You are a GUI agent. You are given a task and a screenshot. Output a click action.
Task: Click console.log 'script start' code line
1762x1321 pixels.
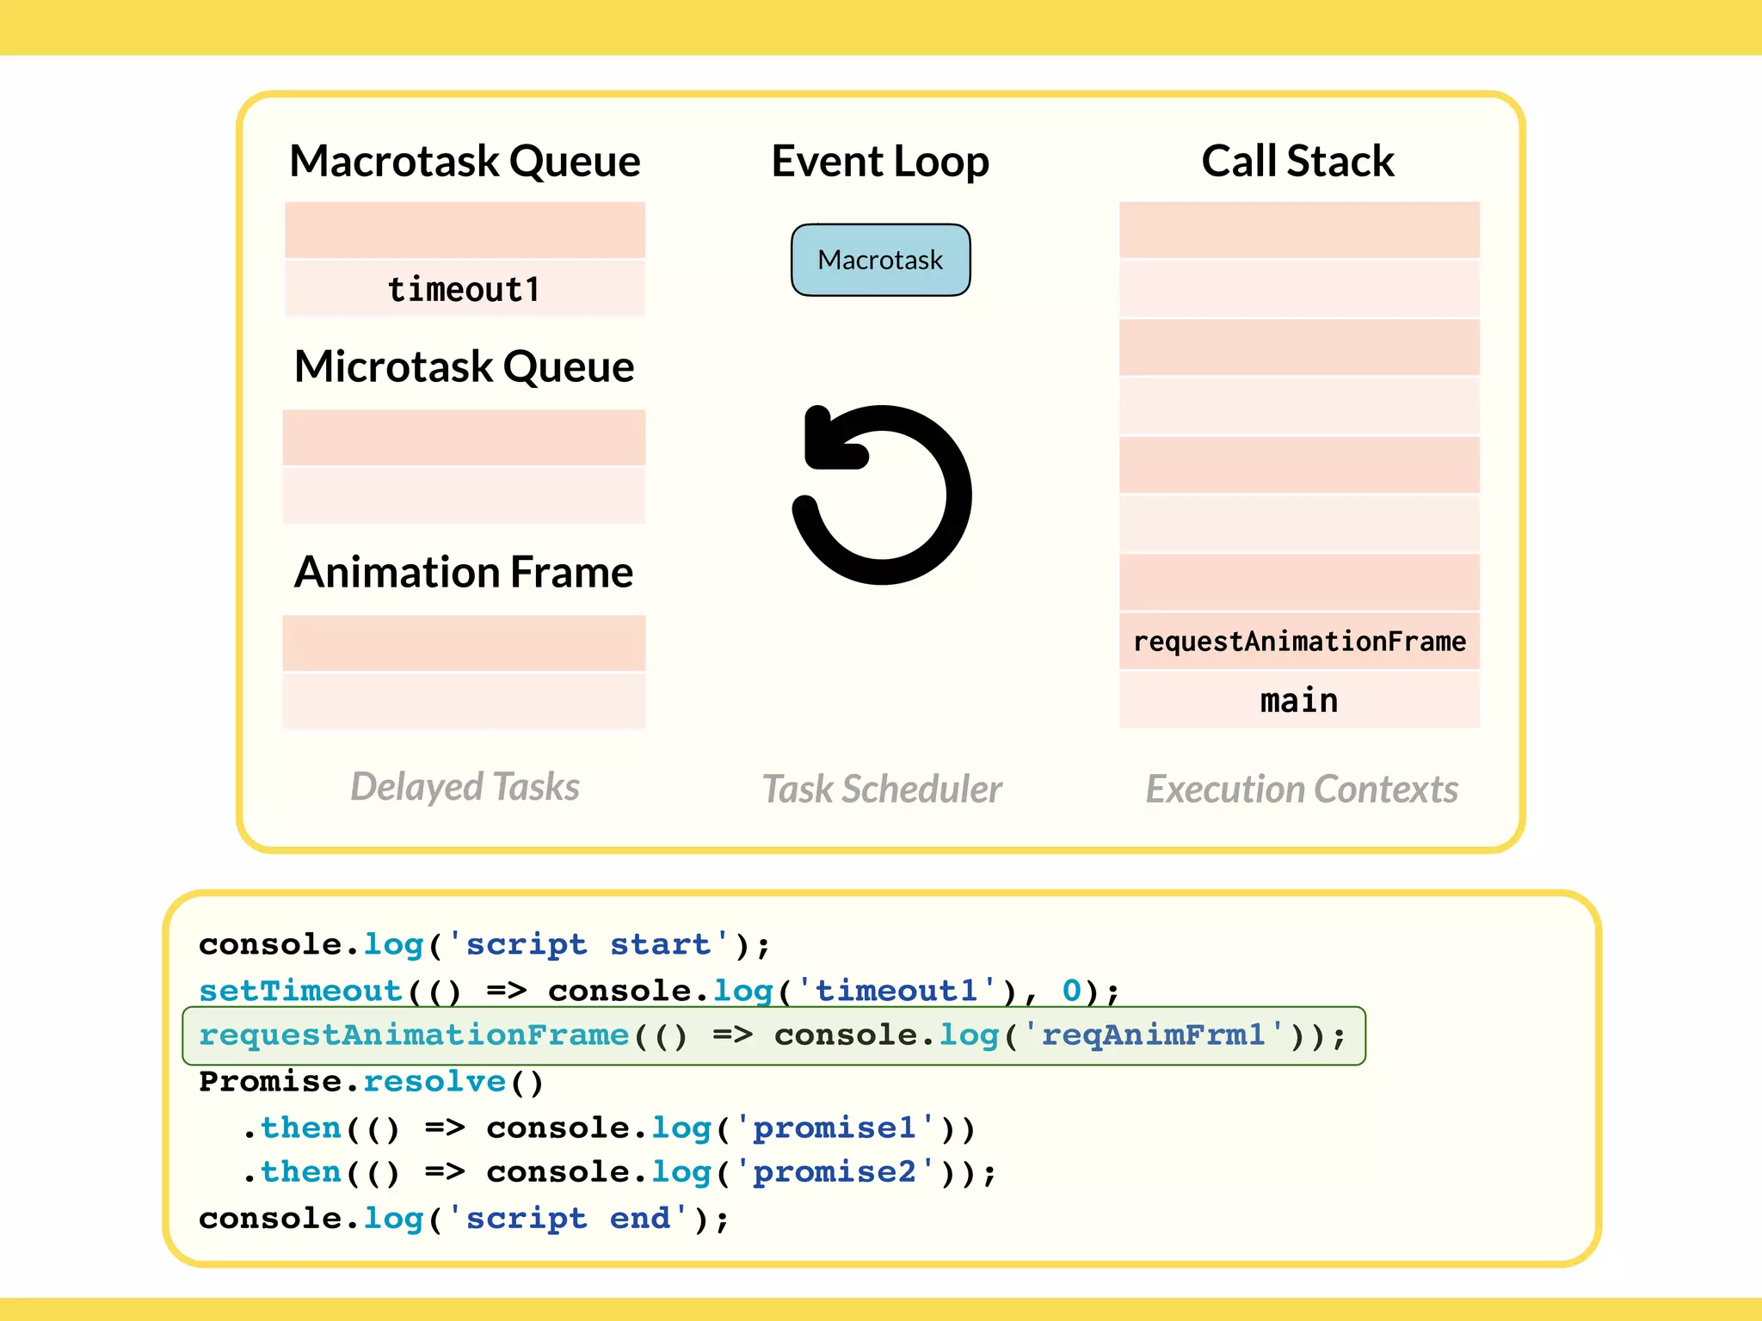pos(484,944)
